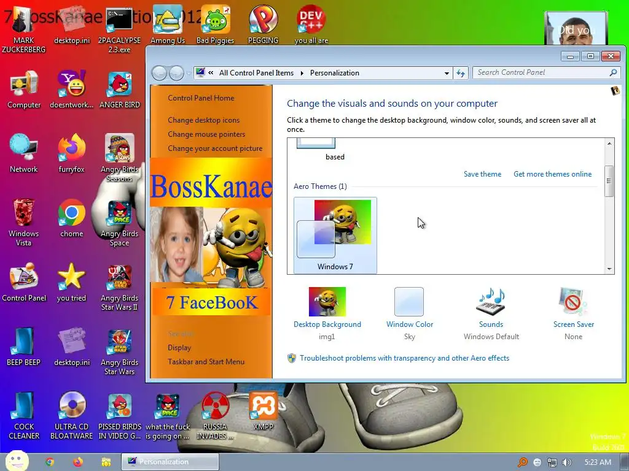Viewport: 629px width, 471px height.
Task: Open Screen Saver settings icon
Action: click(x=573, y=302)
